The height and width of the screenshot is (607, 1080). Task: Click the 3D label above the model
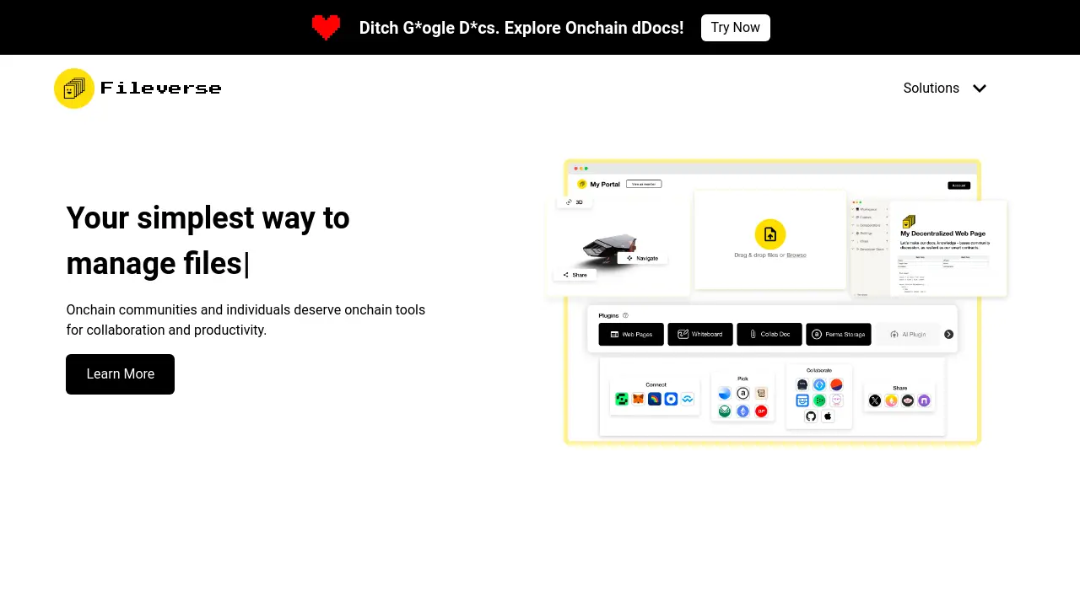click(575, 202)
